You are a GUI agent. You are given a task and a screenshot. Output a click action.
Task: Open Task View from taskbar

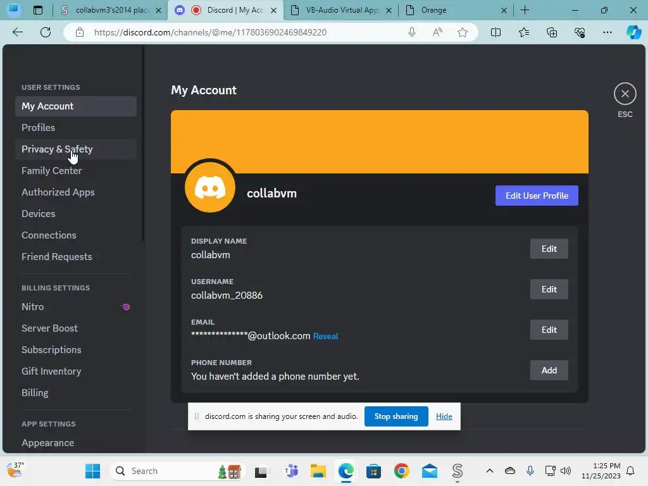click(261, 471)
